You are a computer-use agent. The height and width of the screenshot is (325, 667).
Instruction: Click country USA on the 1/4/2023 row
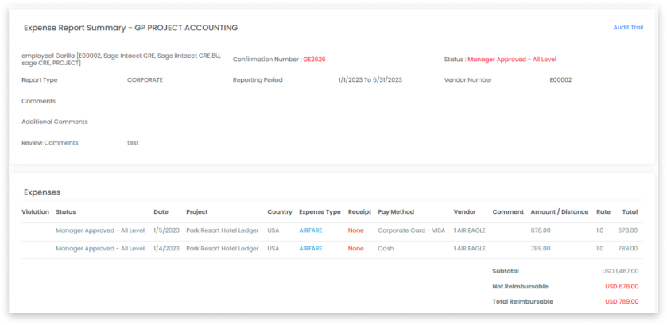pos(273,249)
